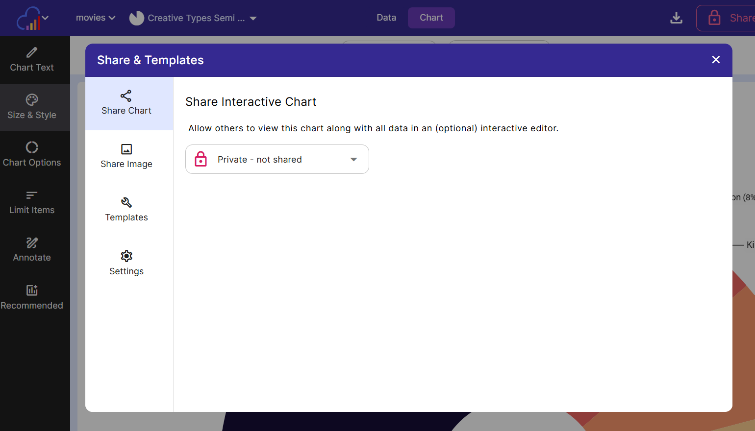This screenshot has width=755, height=431.
Task: Close the Share & Templates dialog
Action: click(716, 60)
